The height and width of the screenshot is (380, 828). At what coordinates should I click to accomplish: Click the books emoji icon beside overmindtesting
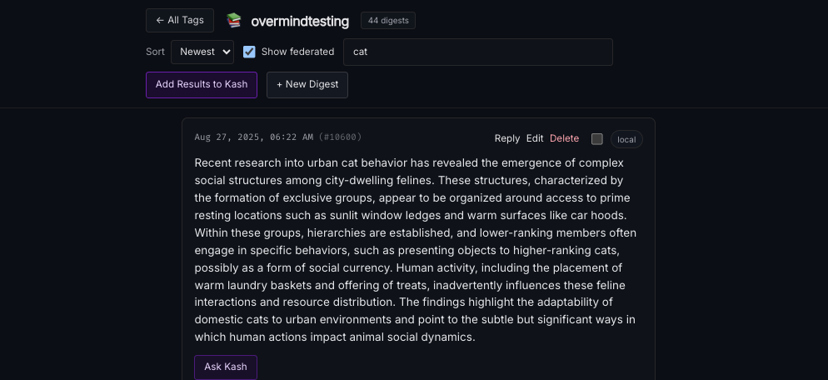click(234, 21)
